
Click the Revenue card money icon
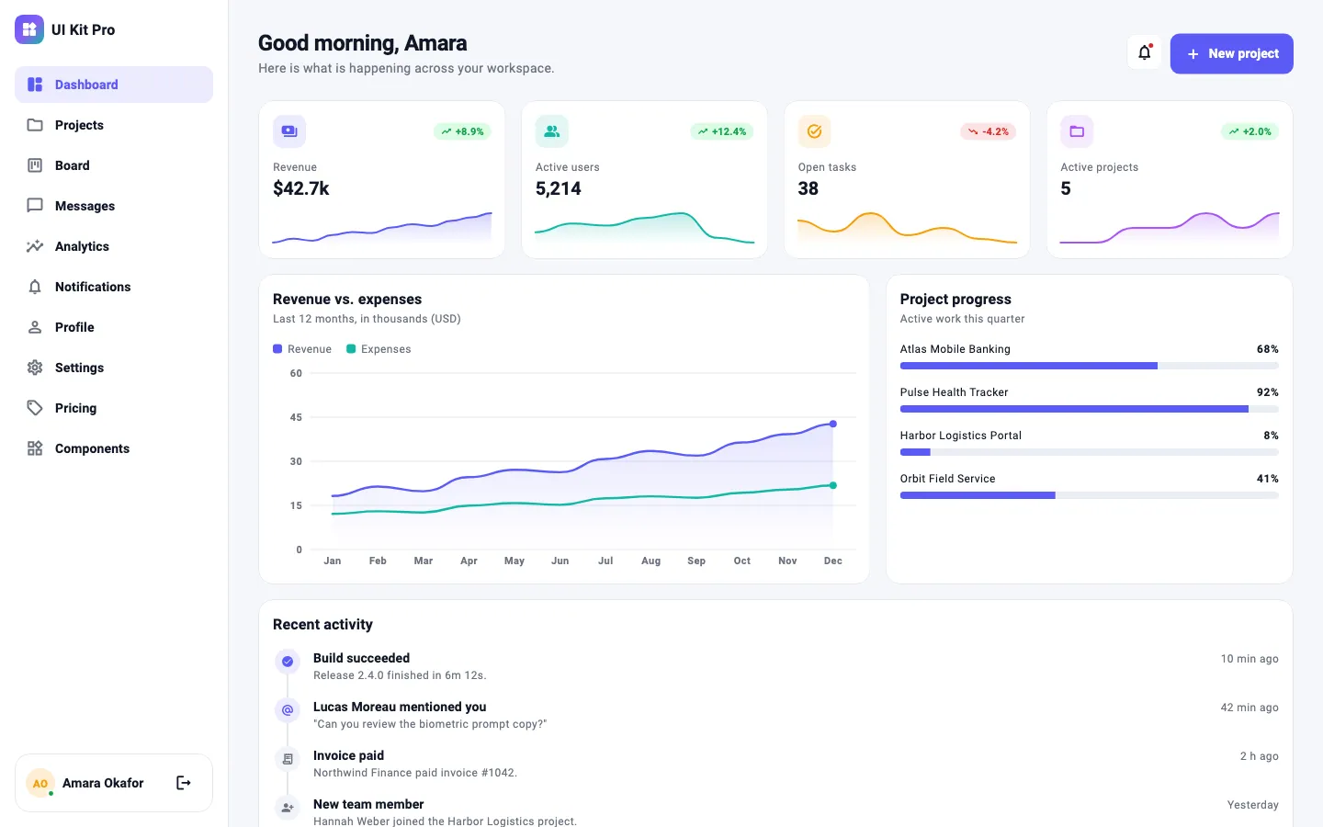(x=289, y=131)
